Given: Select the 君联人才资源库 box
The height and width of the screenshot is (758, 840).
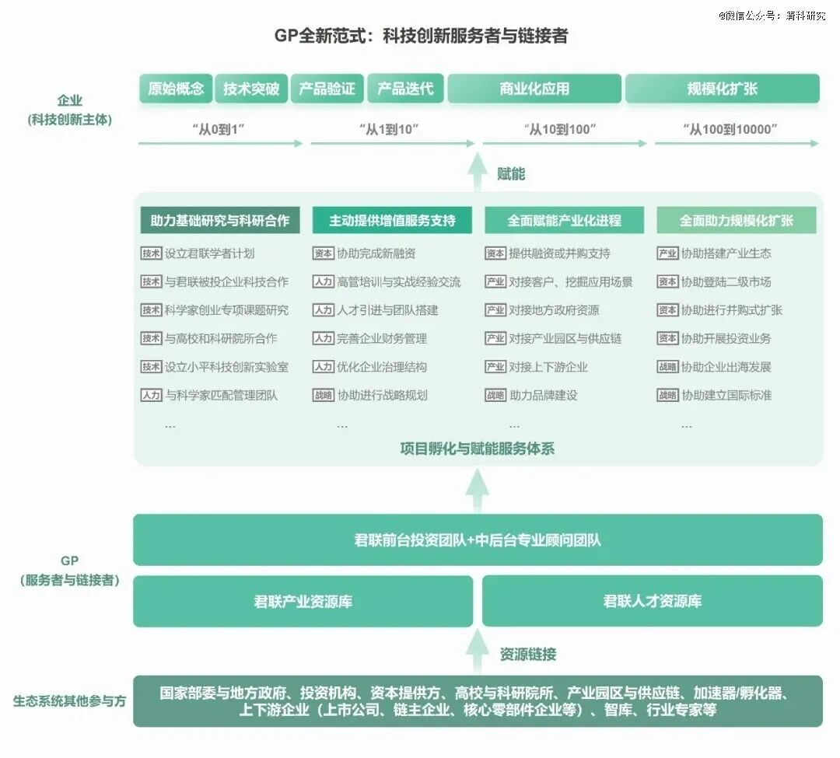Looking at the screenshot, I should 653,601.
